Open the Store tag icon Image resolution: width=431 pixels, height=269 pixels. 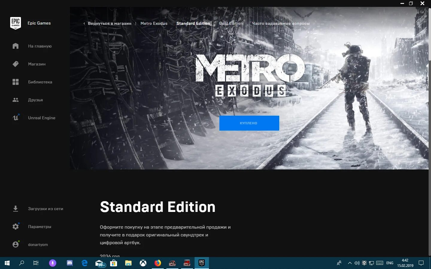coord(16,64)
